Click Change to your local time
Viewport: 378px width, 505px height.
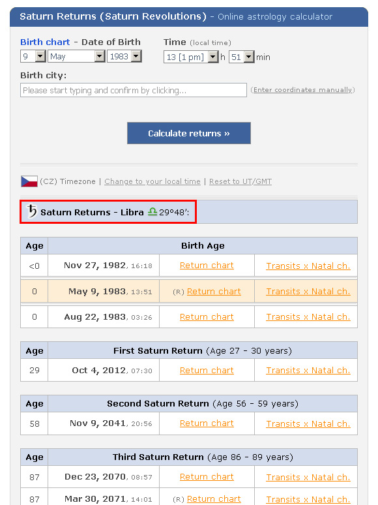click(153, 181)
